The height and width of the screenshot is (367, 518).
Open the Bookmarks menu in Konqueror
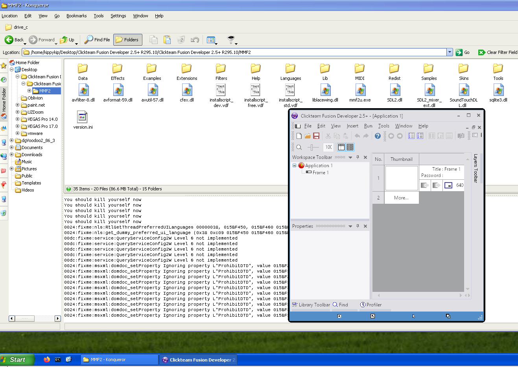tap(76, 16)
